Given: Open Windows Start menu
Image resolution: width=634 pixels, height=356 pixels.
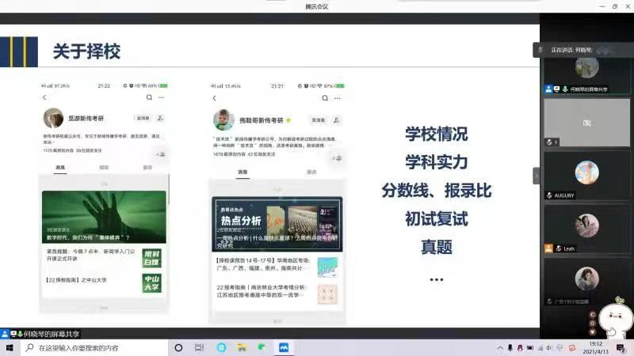Looking at the screenshot, I should click(x=10, y=347).
